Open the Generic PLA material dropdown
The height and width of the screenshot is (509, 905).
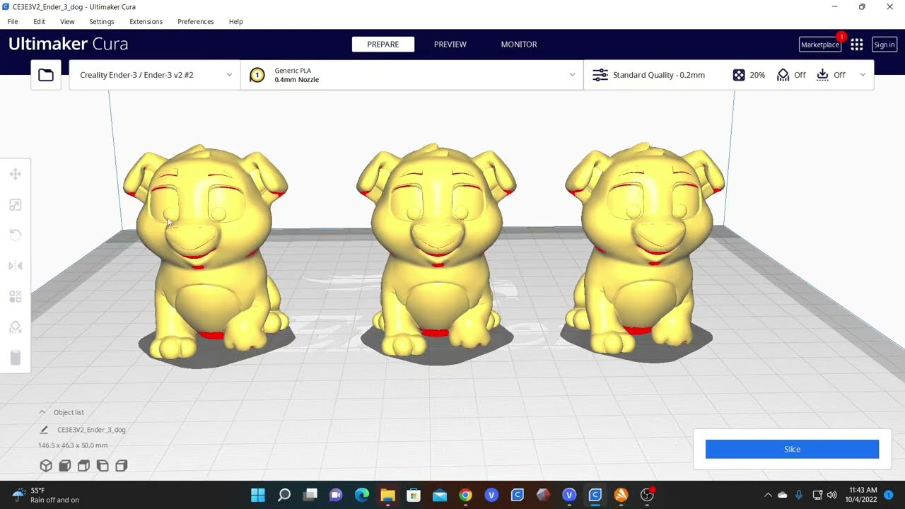tap(412, 75)
